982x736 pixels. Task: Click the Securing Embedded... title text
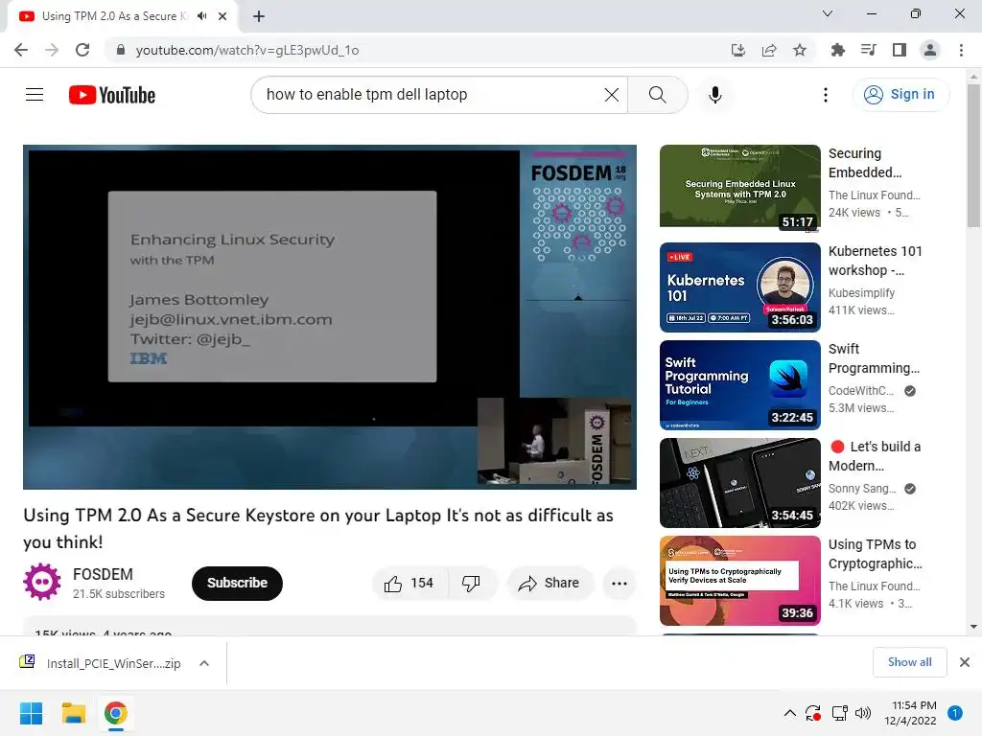pos(865,163)
